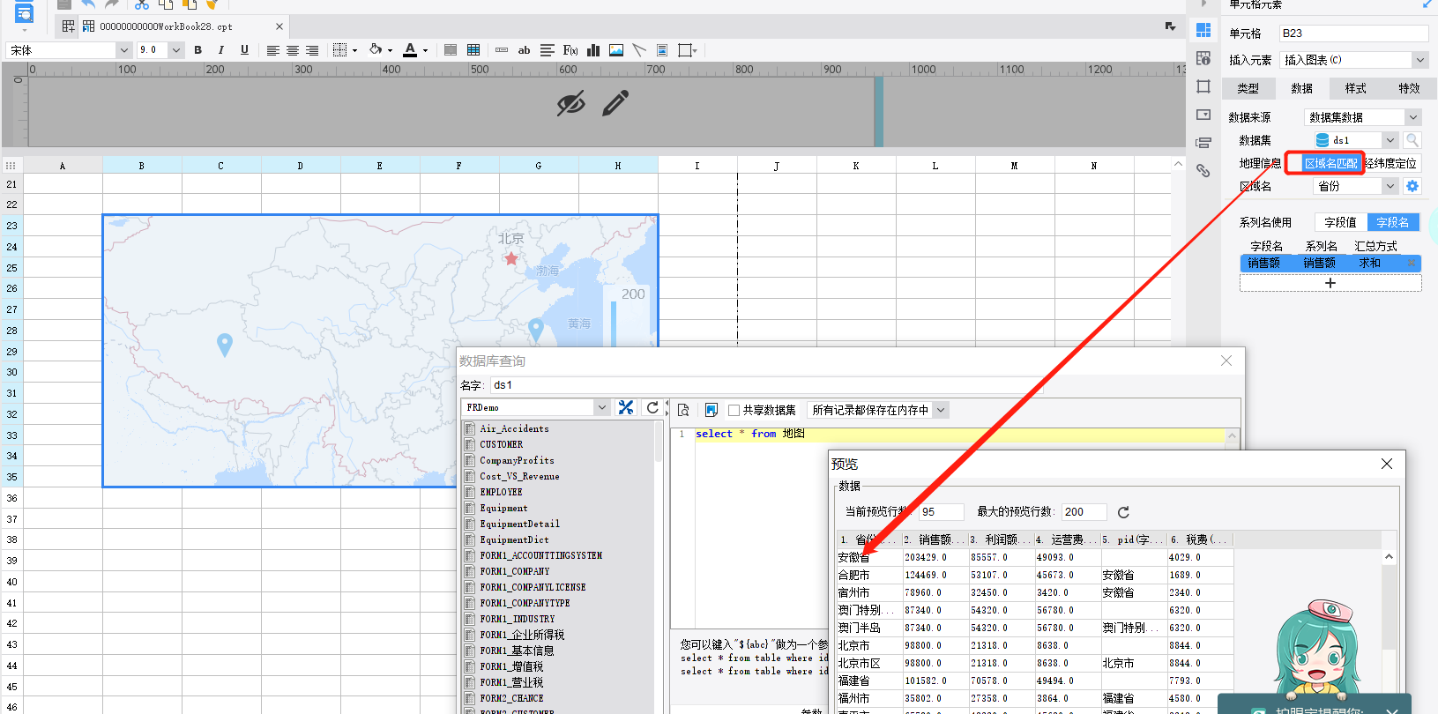The width and height of the screenshot is (1438, 714).
Task: Click the redo arrow icon
Action: click(112, 4)
